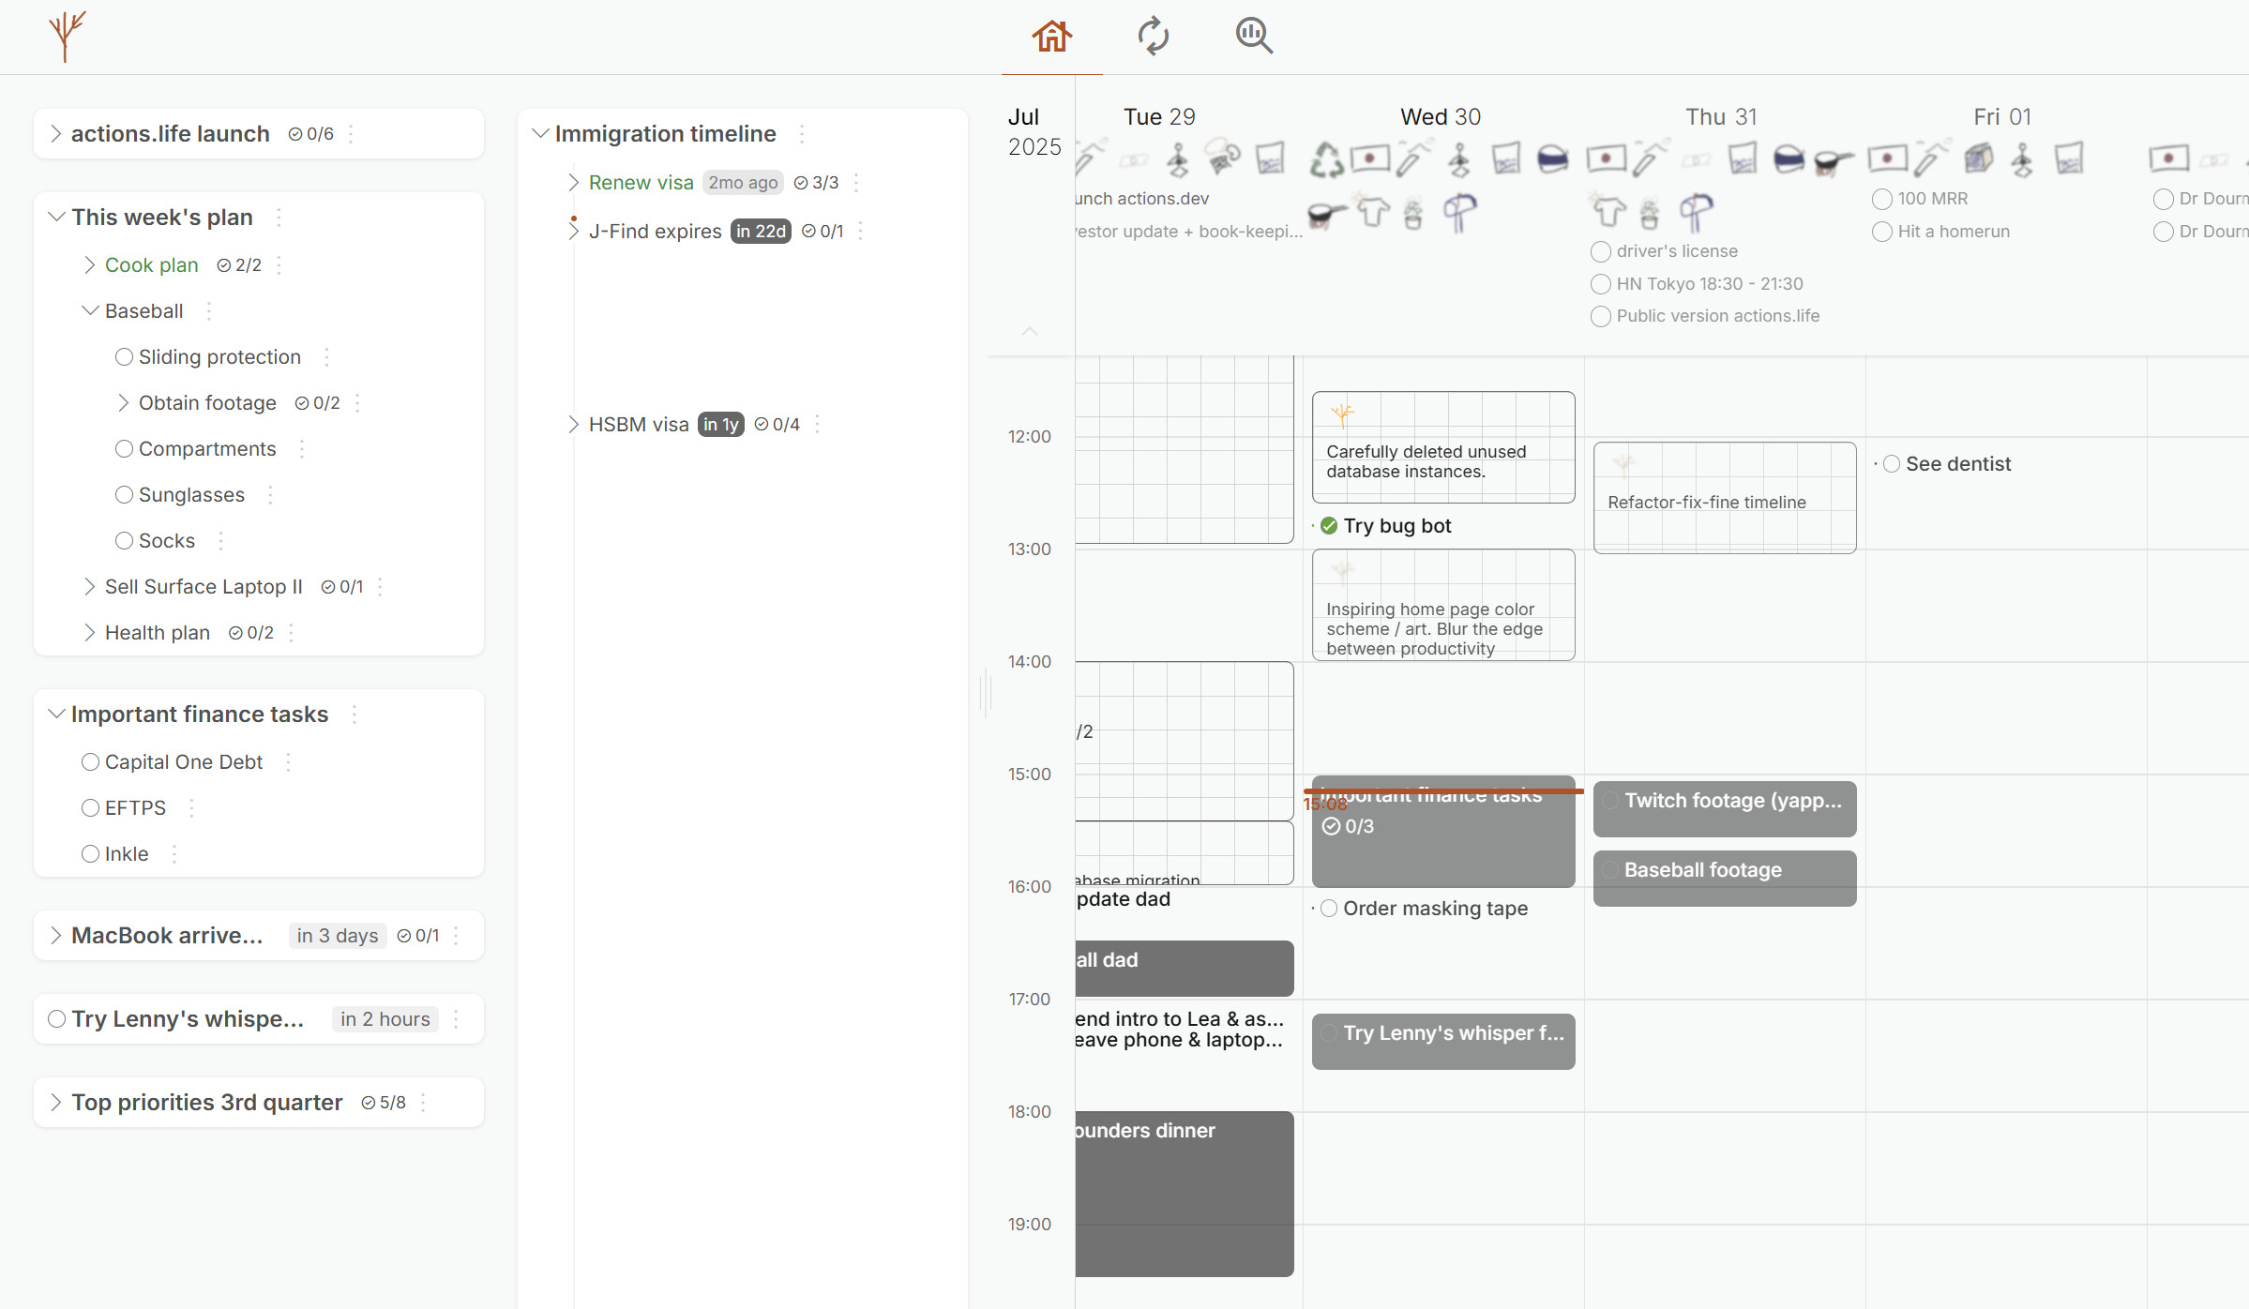Click the 5/8 progress indicator on Top priorities
This screenshot has width=2249, height=1309.
385,1103
